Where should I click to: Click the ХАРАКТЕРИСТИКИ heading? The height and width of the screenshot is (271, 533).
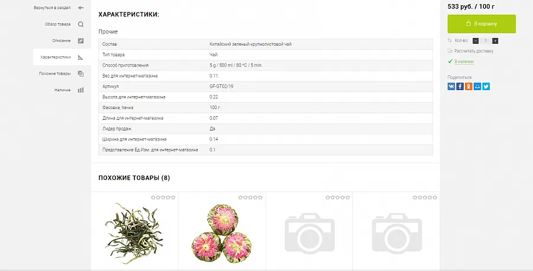(129, 15)
